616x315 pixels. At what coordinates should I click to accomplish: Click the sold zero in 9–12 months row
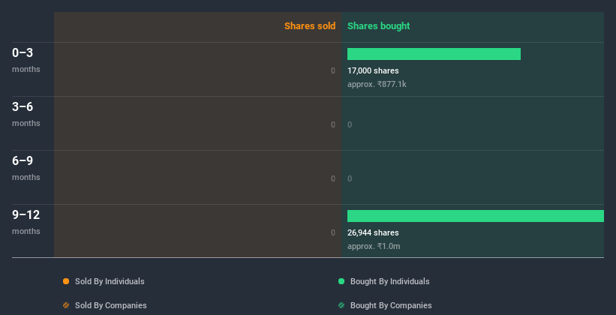tap(333, 233)
